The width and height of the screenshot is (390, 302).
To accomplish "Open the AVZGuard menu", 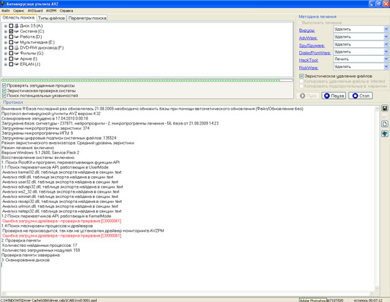I will pos(35,11).
